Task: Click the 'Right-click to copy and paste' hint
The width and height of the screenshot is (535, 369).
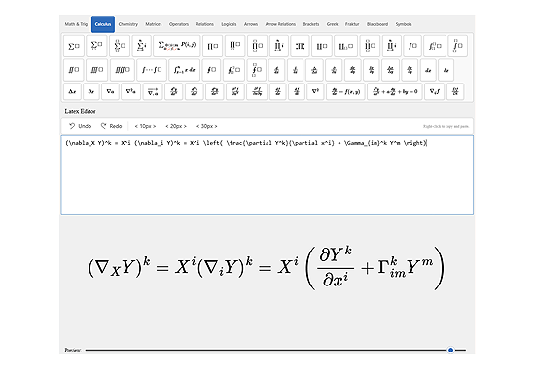Action: click(446, 127)
